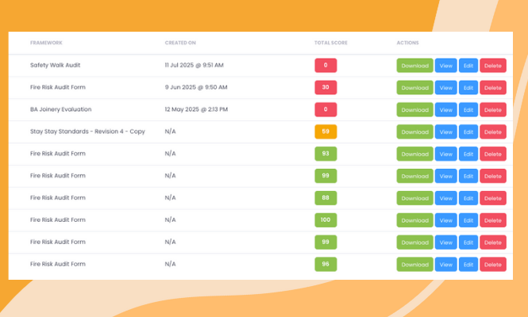Click the green 100 score badge

pyautogui.click(x=326, y=220)
